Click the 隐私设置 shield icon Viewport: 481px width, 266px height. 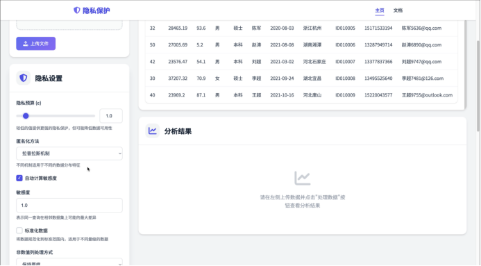pyautogui.click(x=24, y=78)
